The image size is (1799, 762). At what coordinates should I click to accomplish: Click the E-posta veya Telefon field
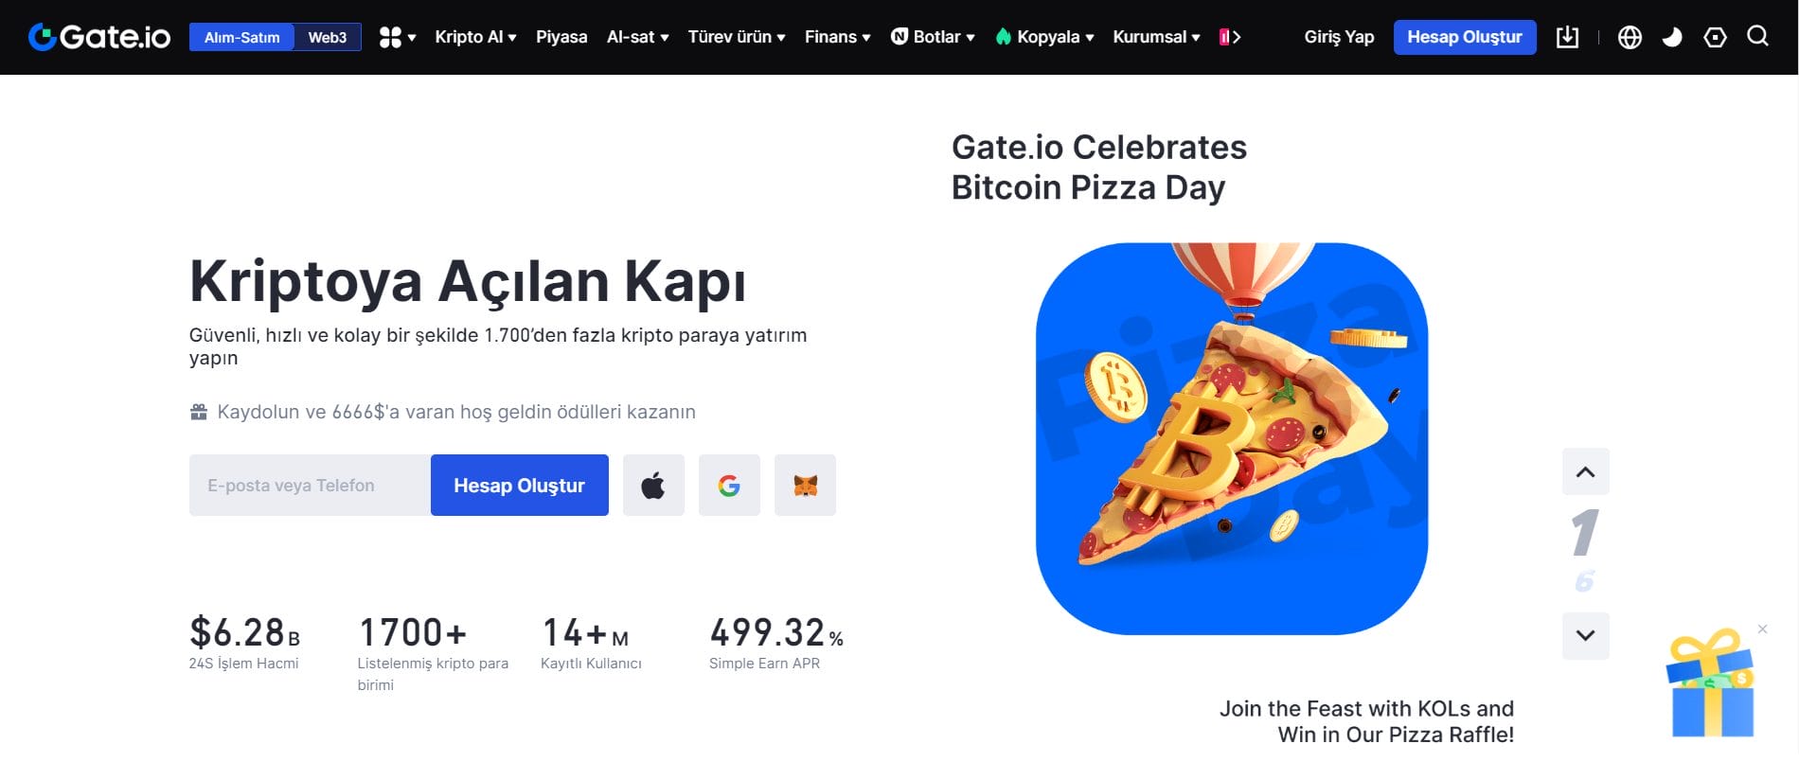(308, 485)
